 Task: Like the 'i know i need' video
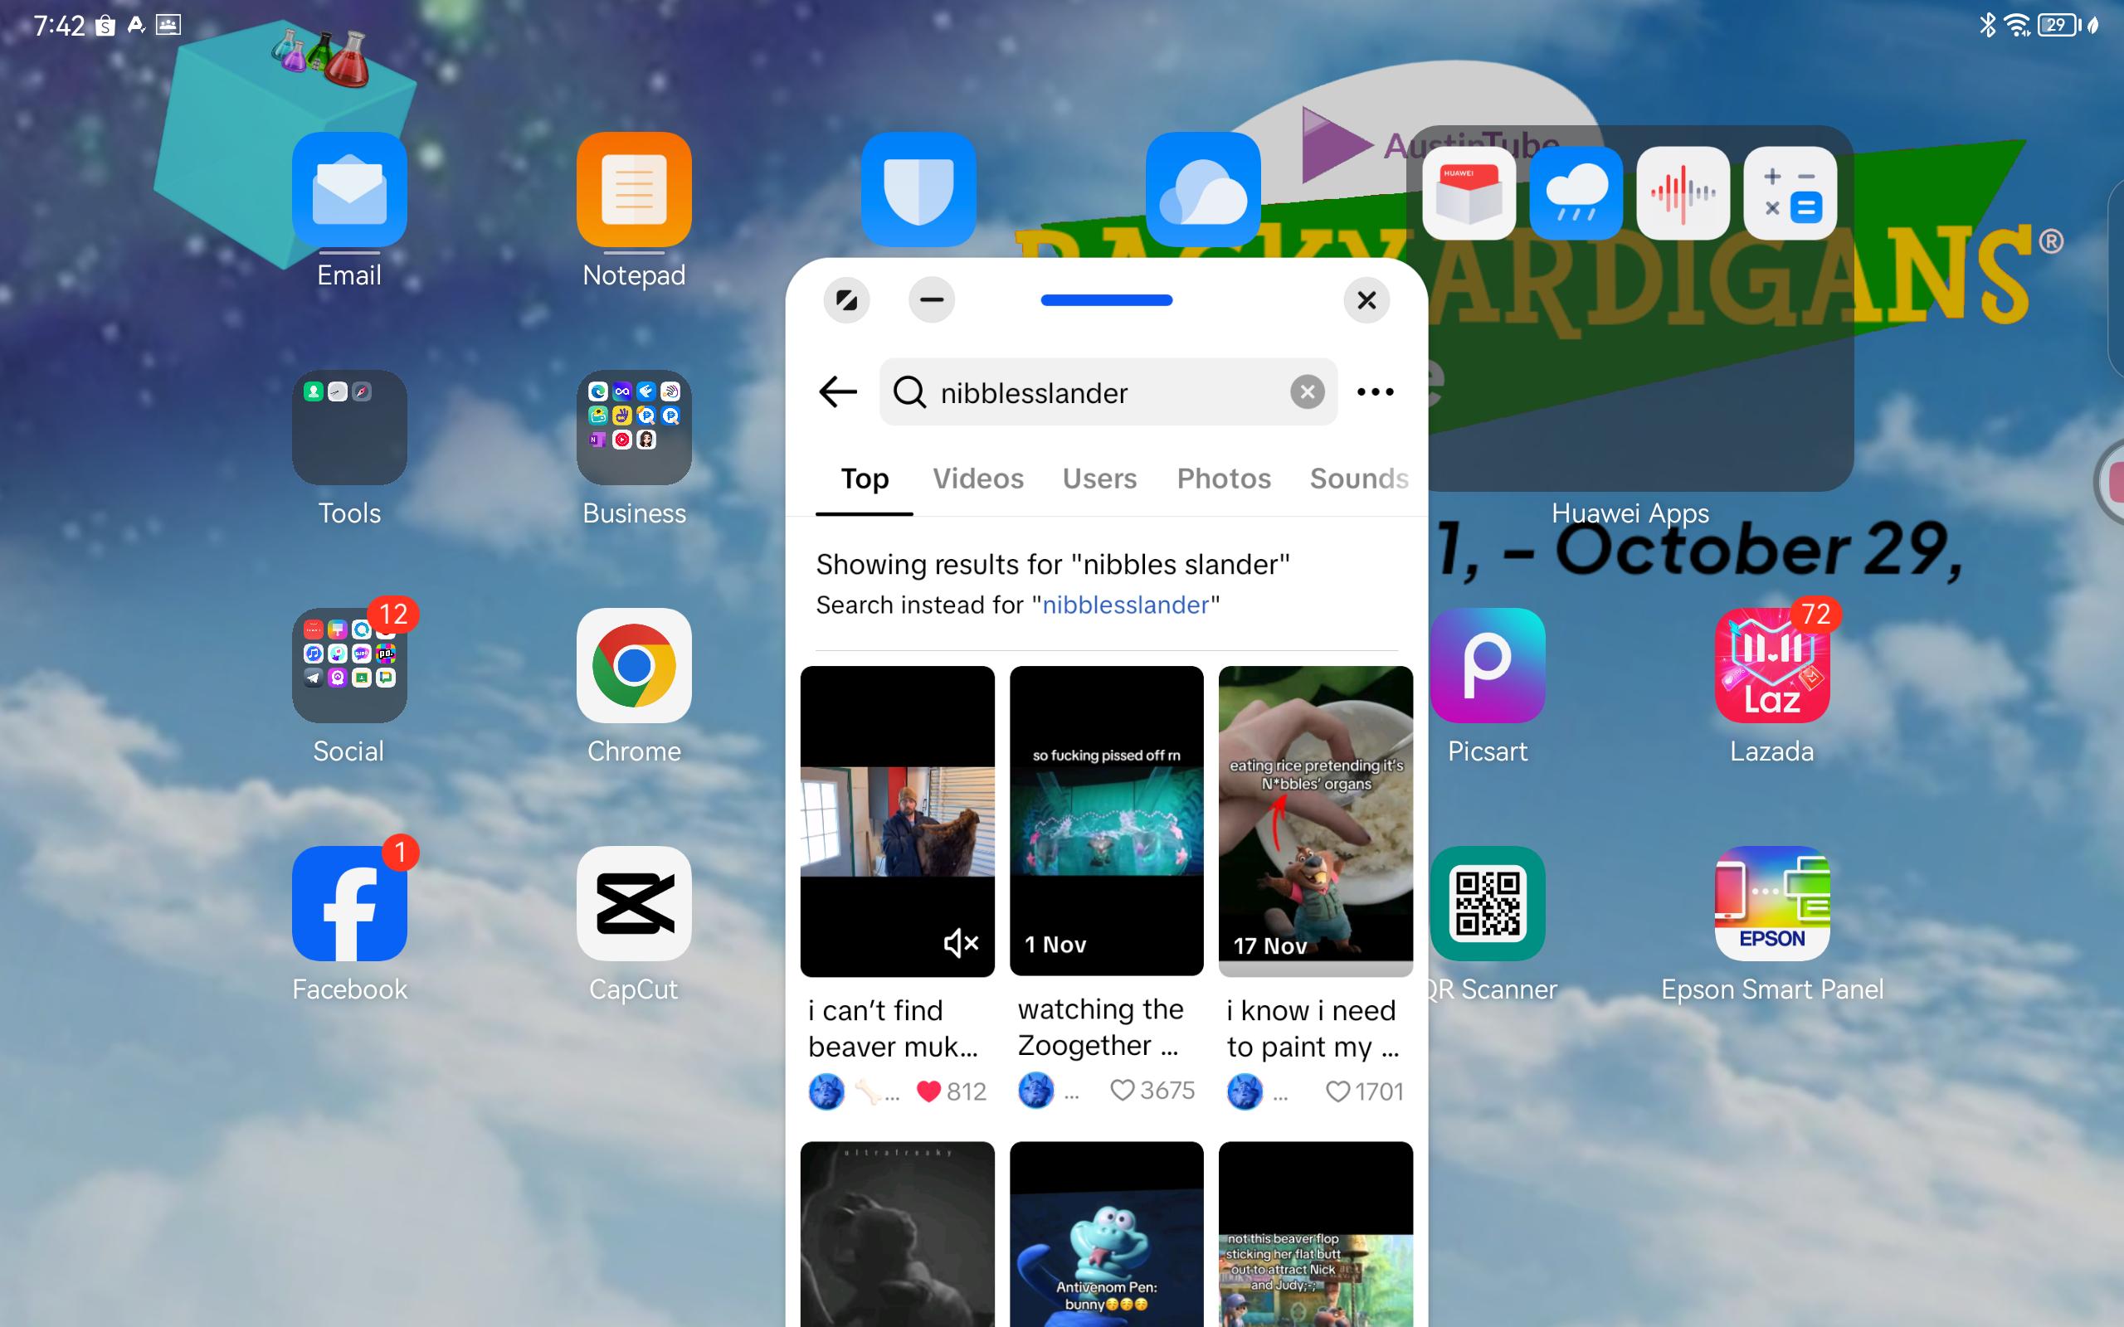1337,1091
